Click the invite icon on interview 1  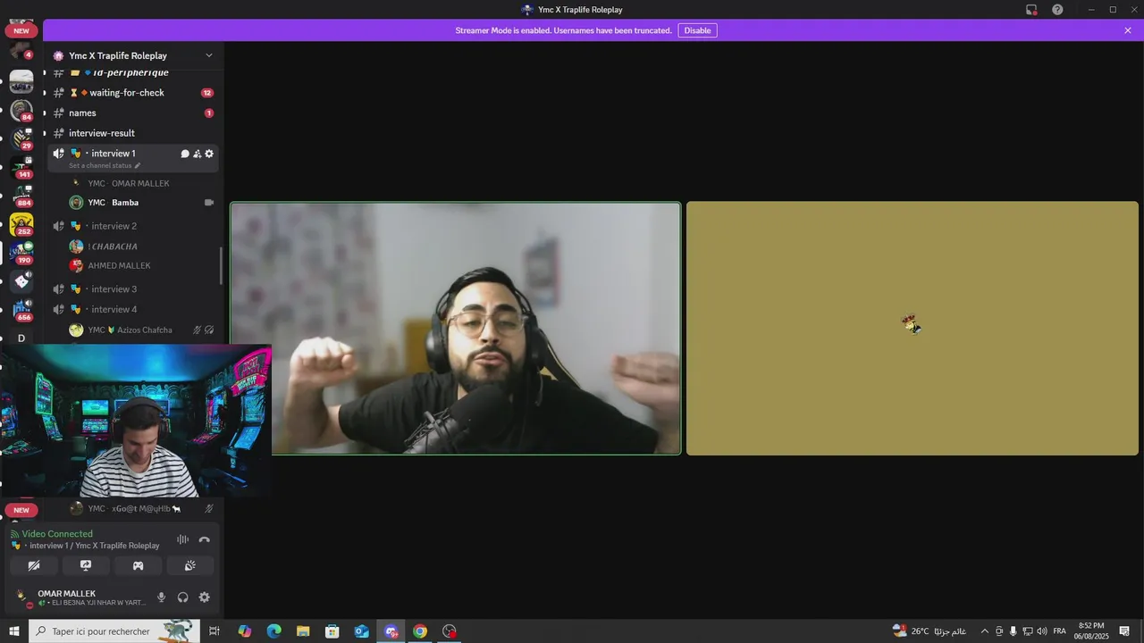coord(198,154)
